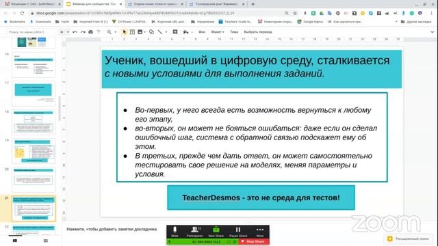
Task: Undo the last action in Slides
Action: click(x=75, y=32)
